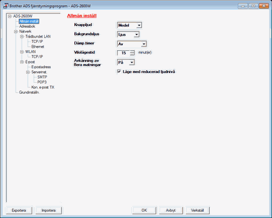Click the Importera button
Screen dimensions: 272x218
point(48,210)
